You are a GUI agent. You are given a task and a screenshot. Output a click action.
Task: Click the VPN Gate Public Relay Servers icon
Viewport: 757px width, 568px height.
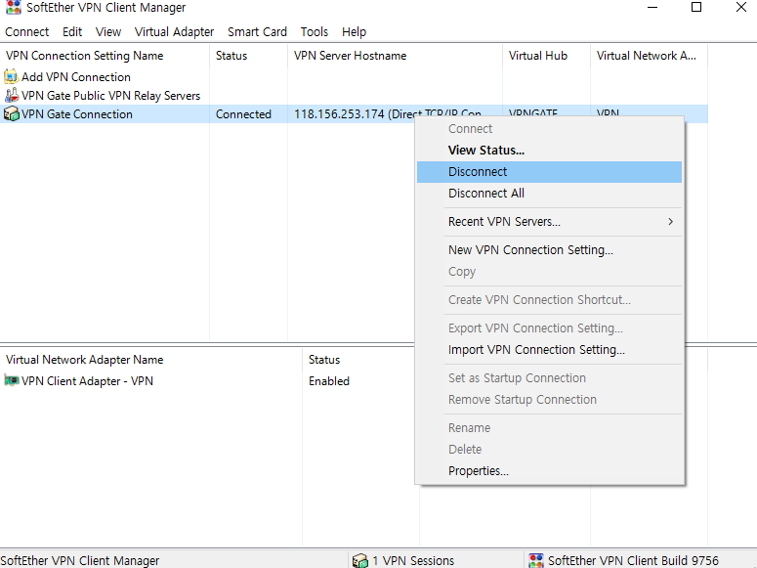tap(11, 95)
